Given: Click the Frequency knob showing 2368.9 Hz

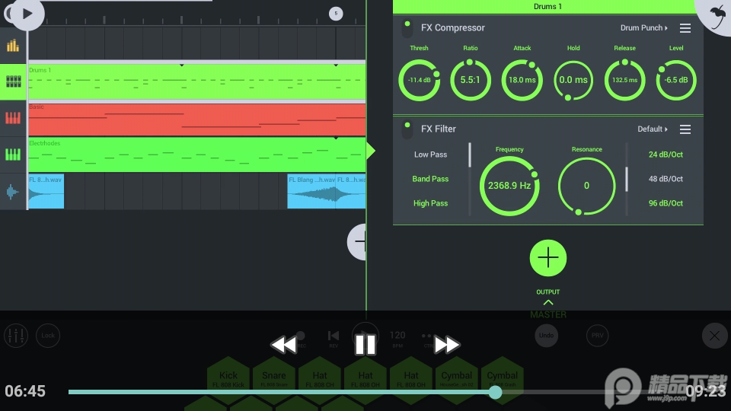Looking at the screenshot, I should pos(509,186).
